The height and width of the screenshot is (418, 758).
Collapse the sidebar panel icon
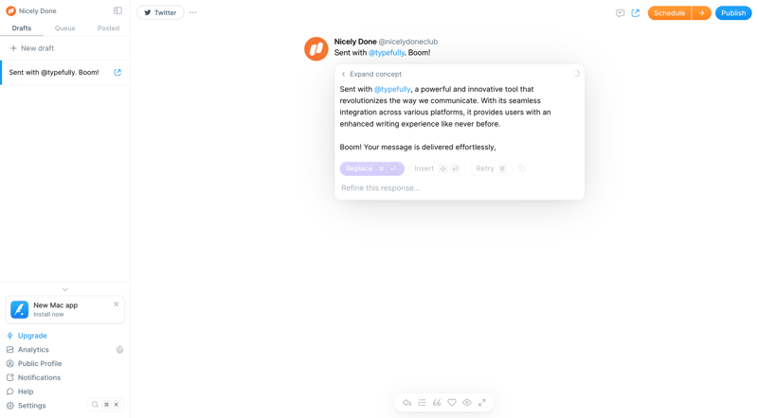(117, 11)
